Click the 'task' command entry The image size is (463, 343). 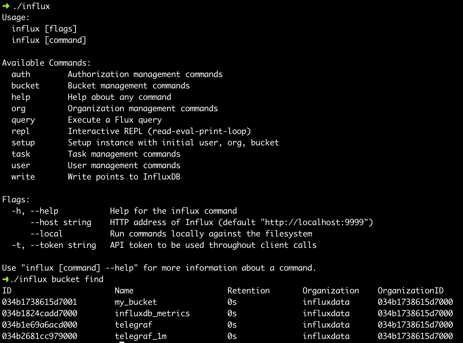[21, 154]
